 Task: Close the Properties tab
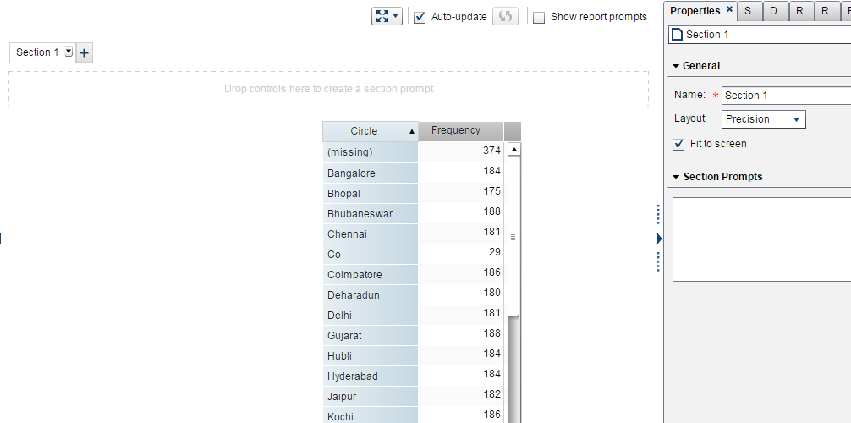(729, 10)
